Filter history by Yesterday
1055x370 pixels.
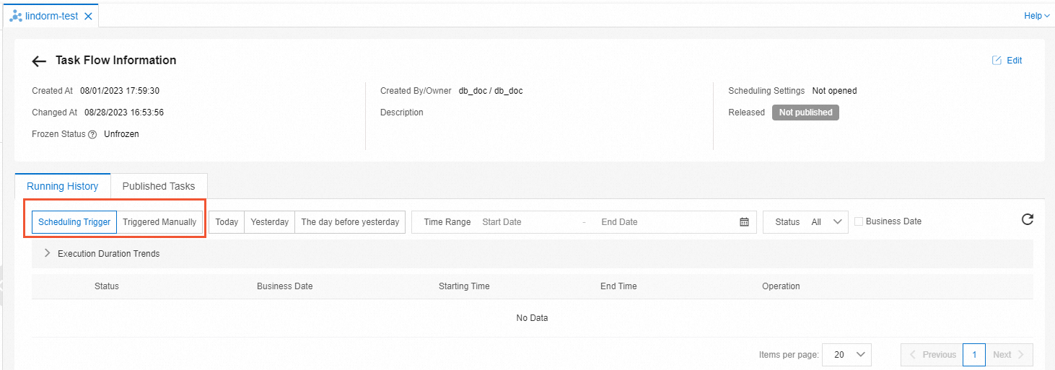pyautogui.click(x=270, y=222)
